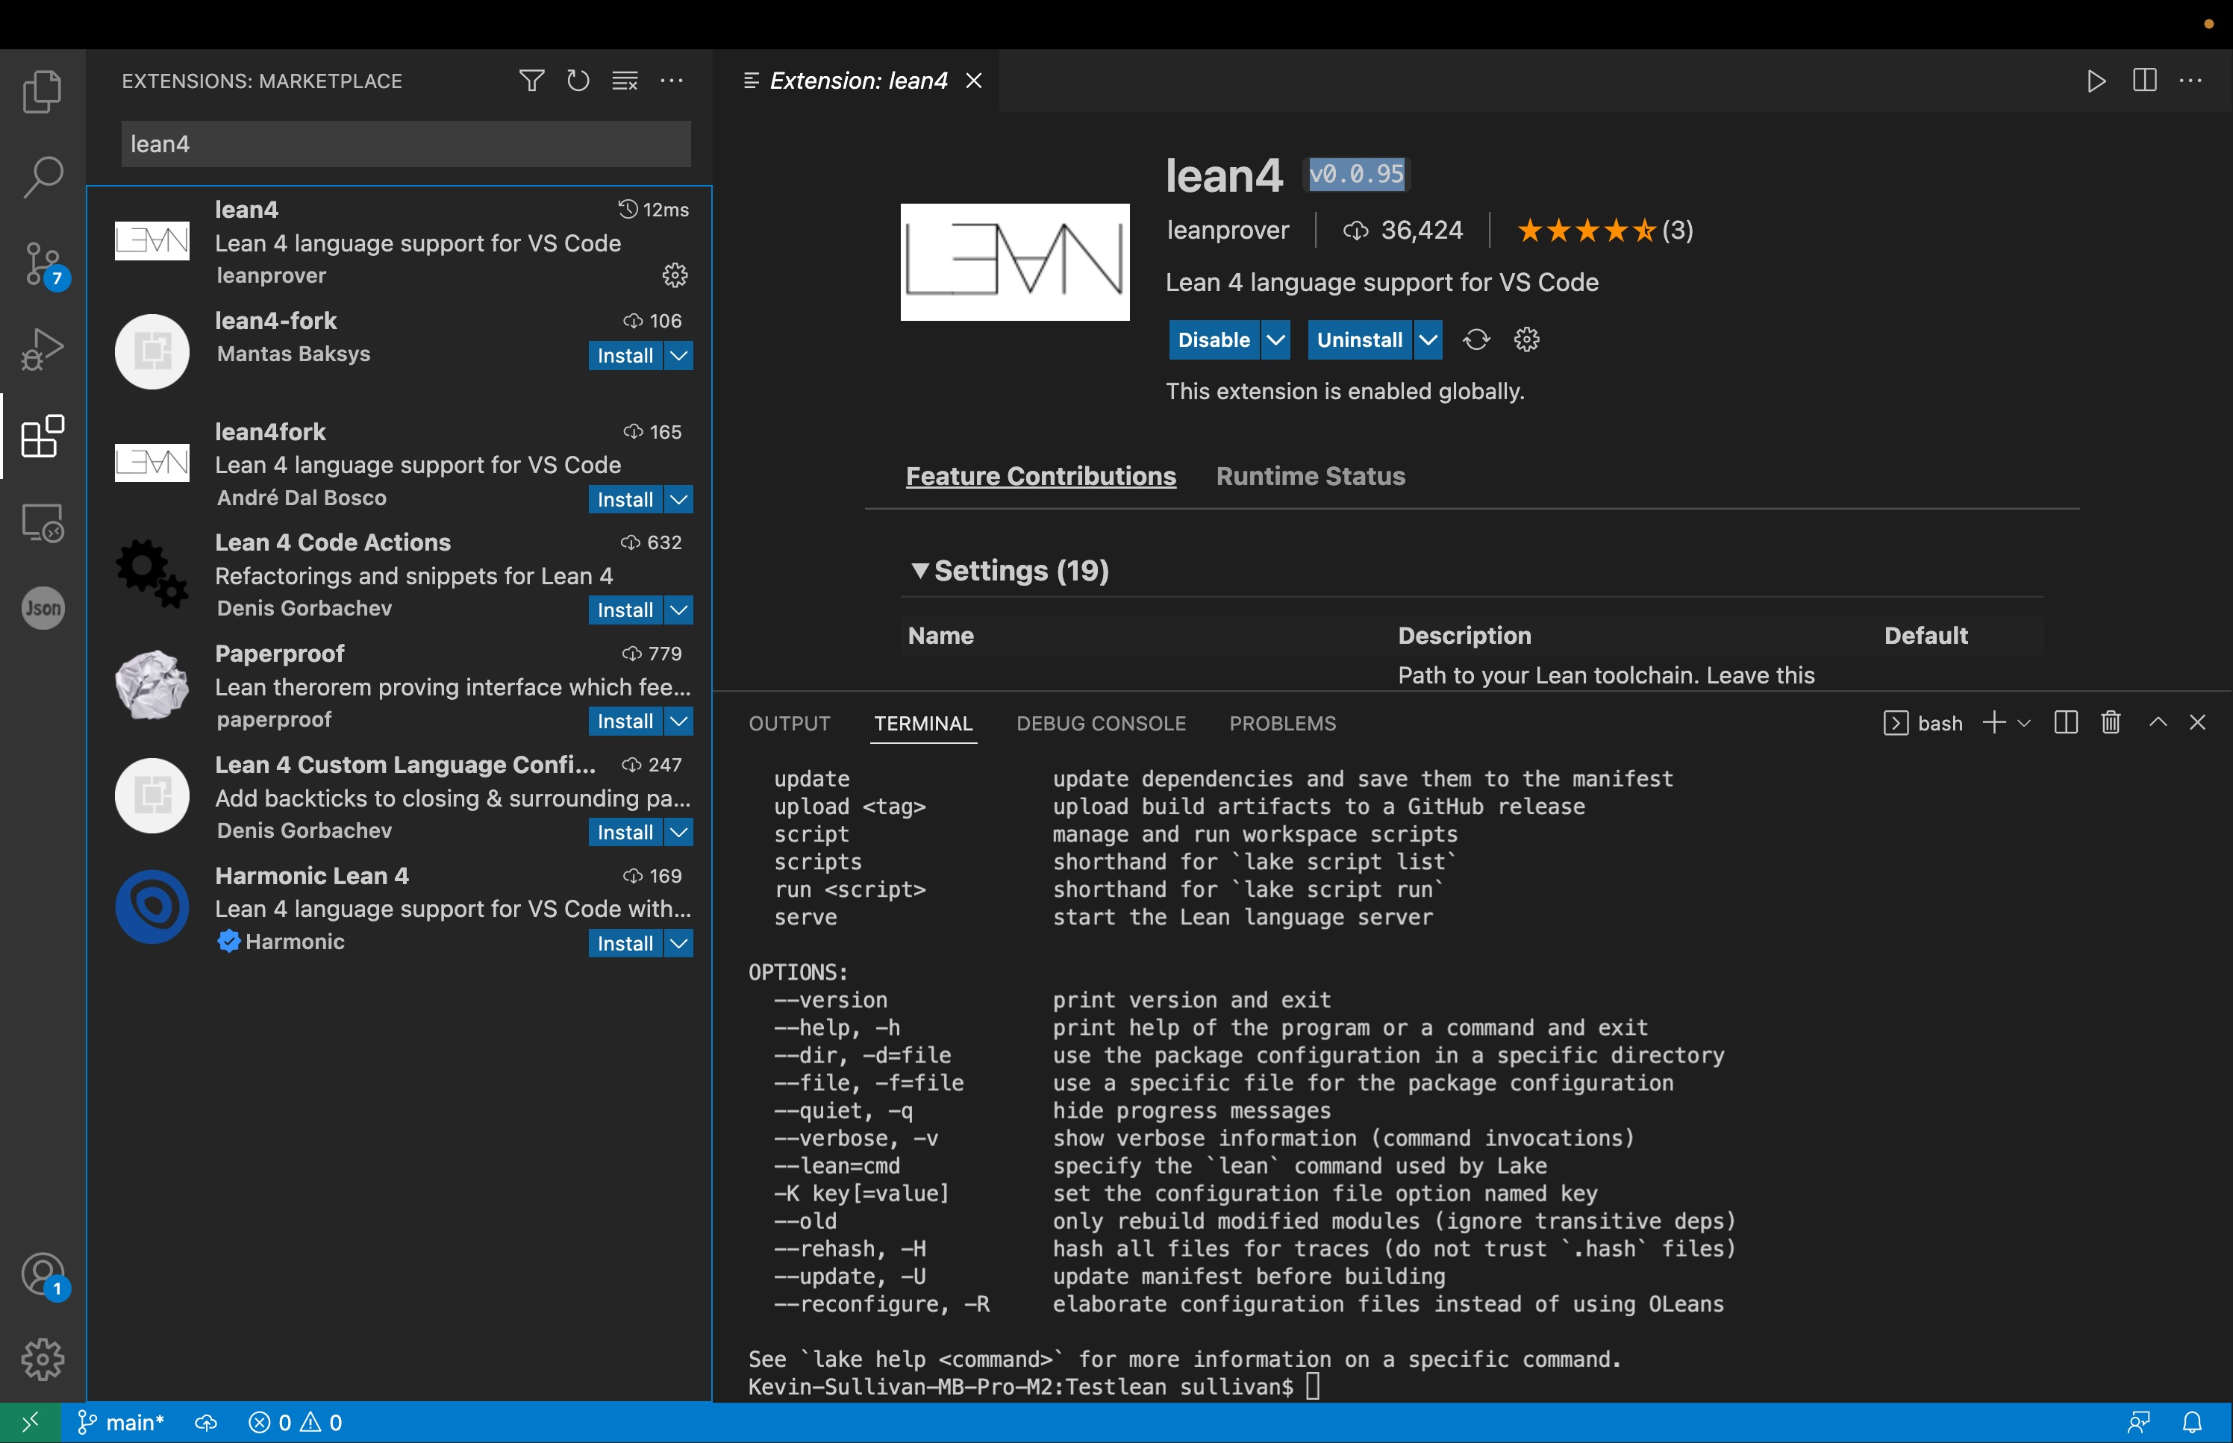Refresh the extensions list
2233x1443 pixels.
[578, 81]
